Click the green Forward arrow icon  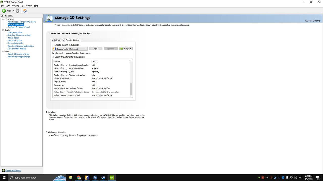point(17,11)
